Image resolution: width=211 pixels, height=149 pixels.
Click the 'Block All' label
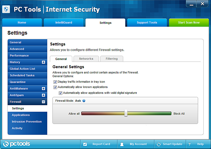click(179, 114)
